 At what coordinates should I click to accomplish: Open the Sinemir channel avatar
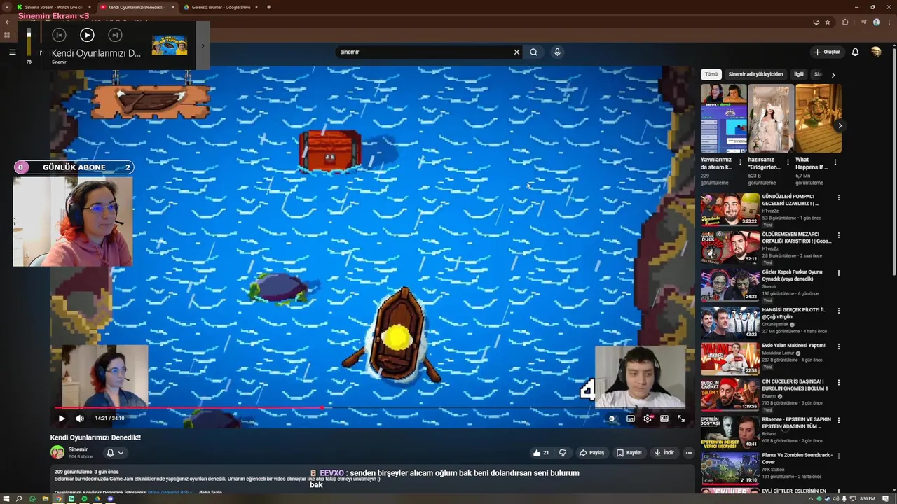(57, 453)
